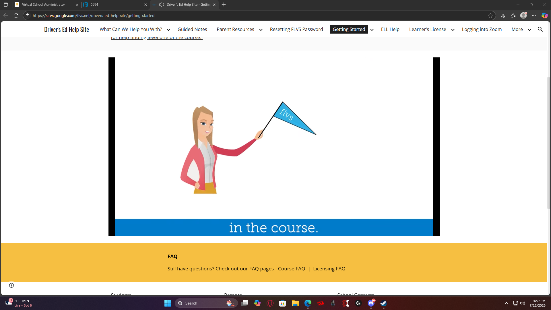Click the site search magnifier icon

point(540,29)
